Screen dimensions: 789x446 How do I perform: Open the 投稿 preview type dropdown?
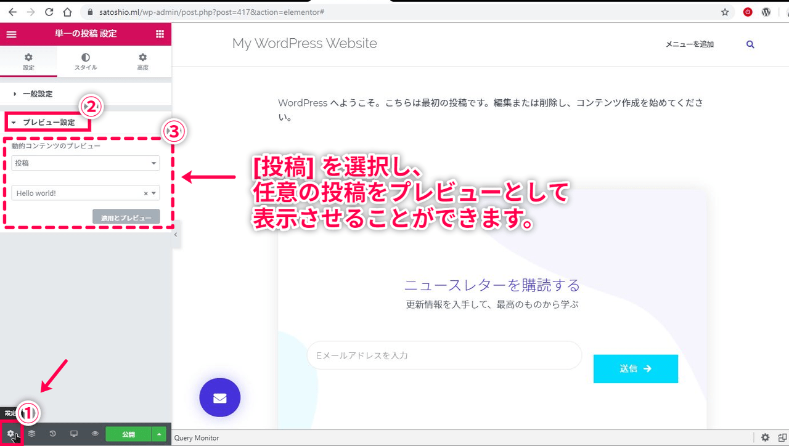coord(85,163)
